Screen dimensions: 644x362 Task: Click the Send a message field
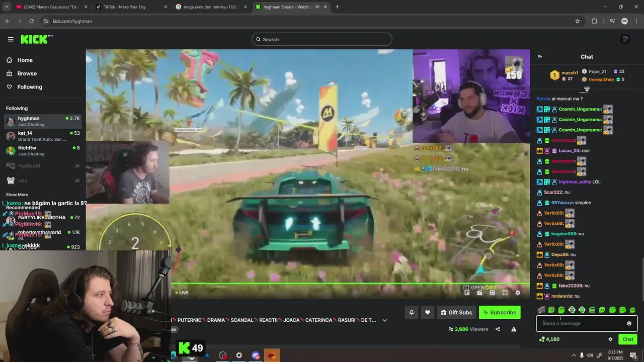587,323
